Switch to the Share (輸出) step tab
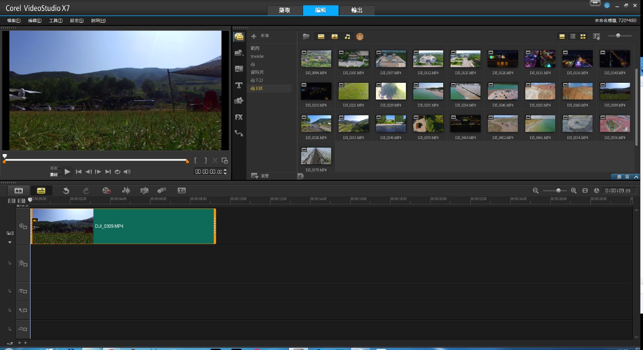The height and width of the screenshot is (350, 643). tap(357, 10)
